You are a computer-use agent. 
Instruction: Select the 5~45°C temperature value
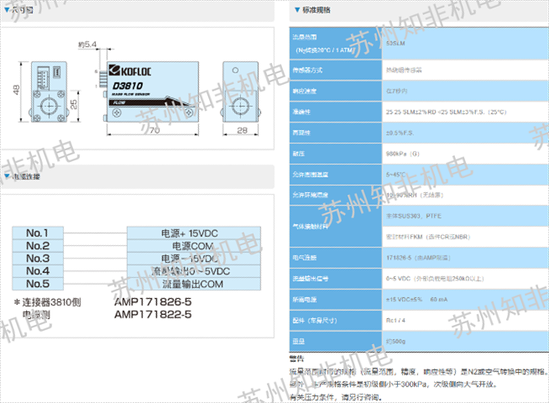click(x=396, y=175)
